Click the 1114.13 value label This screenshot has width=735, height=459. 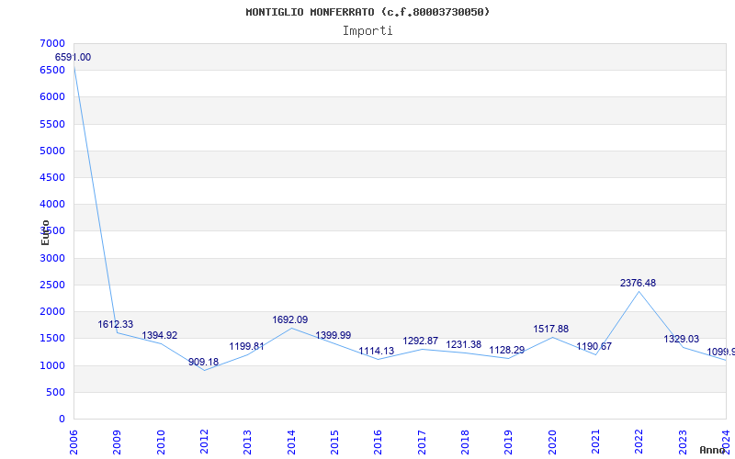point(377,352)
